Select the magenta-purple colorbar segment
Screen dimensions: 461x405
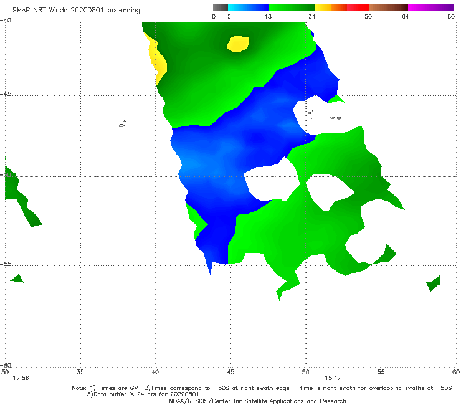(431, 7)
